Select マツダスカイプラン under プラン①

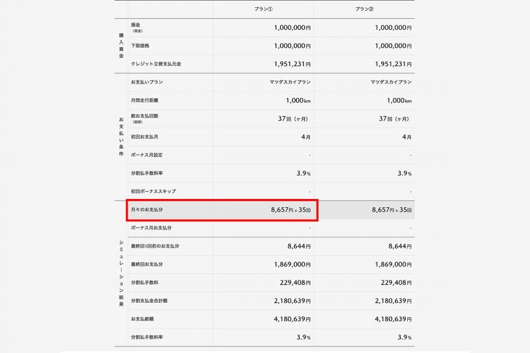click(x=290, y=82)
